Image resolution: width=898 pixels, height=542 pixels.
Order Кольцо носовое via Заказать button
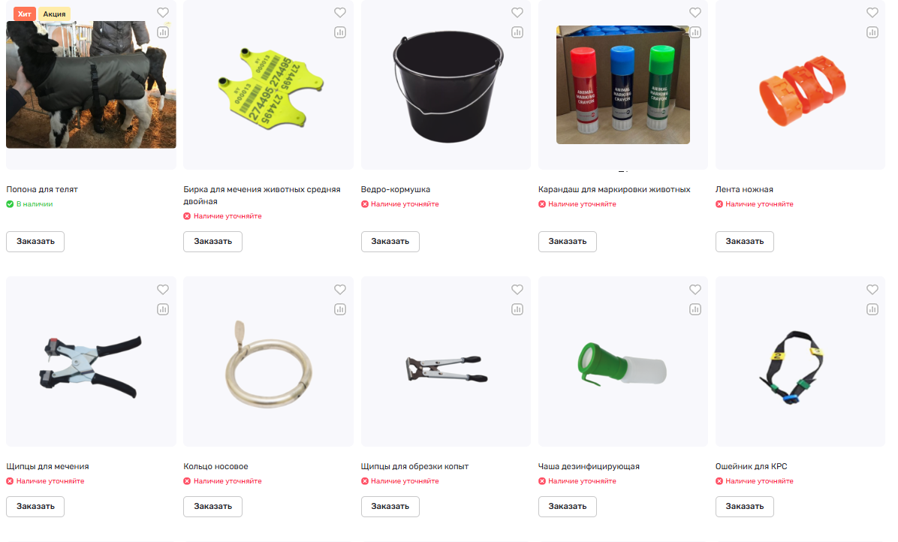213,507
